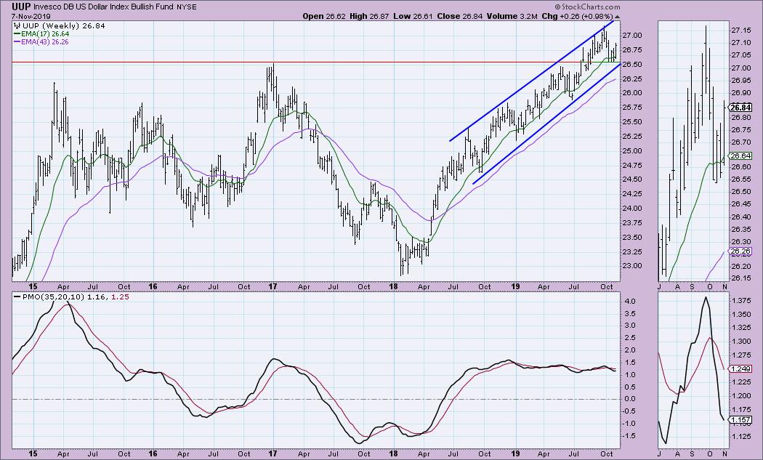Click the black line swatch for PMO
Viewport: 763px width, 460px height.
point(17,297)
